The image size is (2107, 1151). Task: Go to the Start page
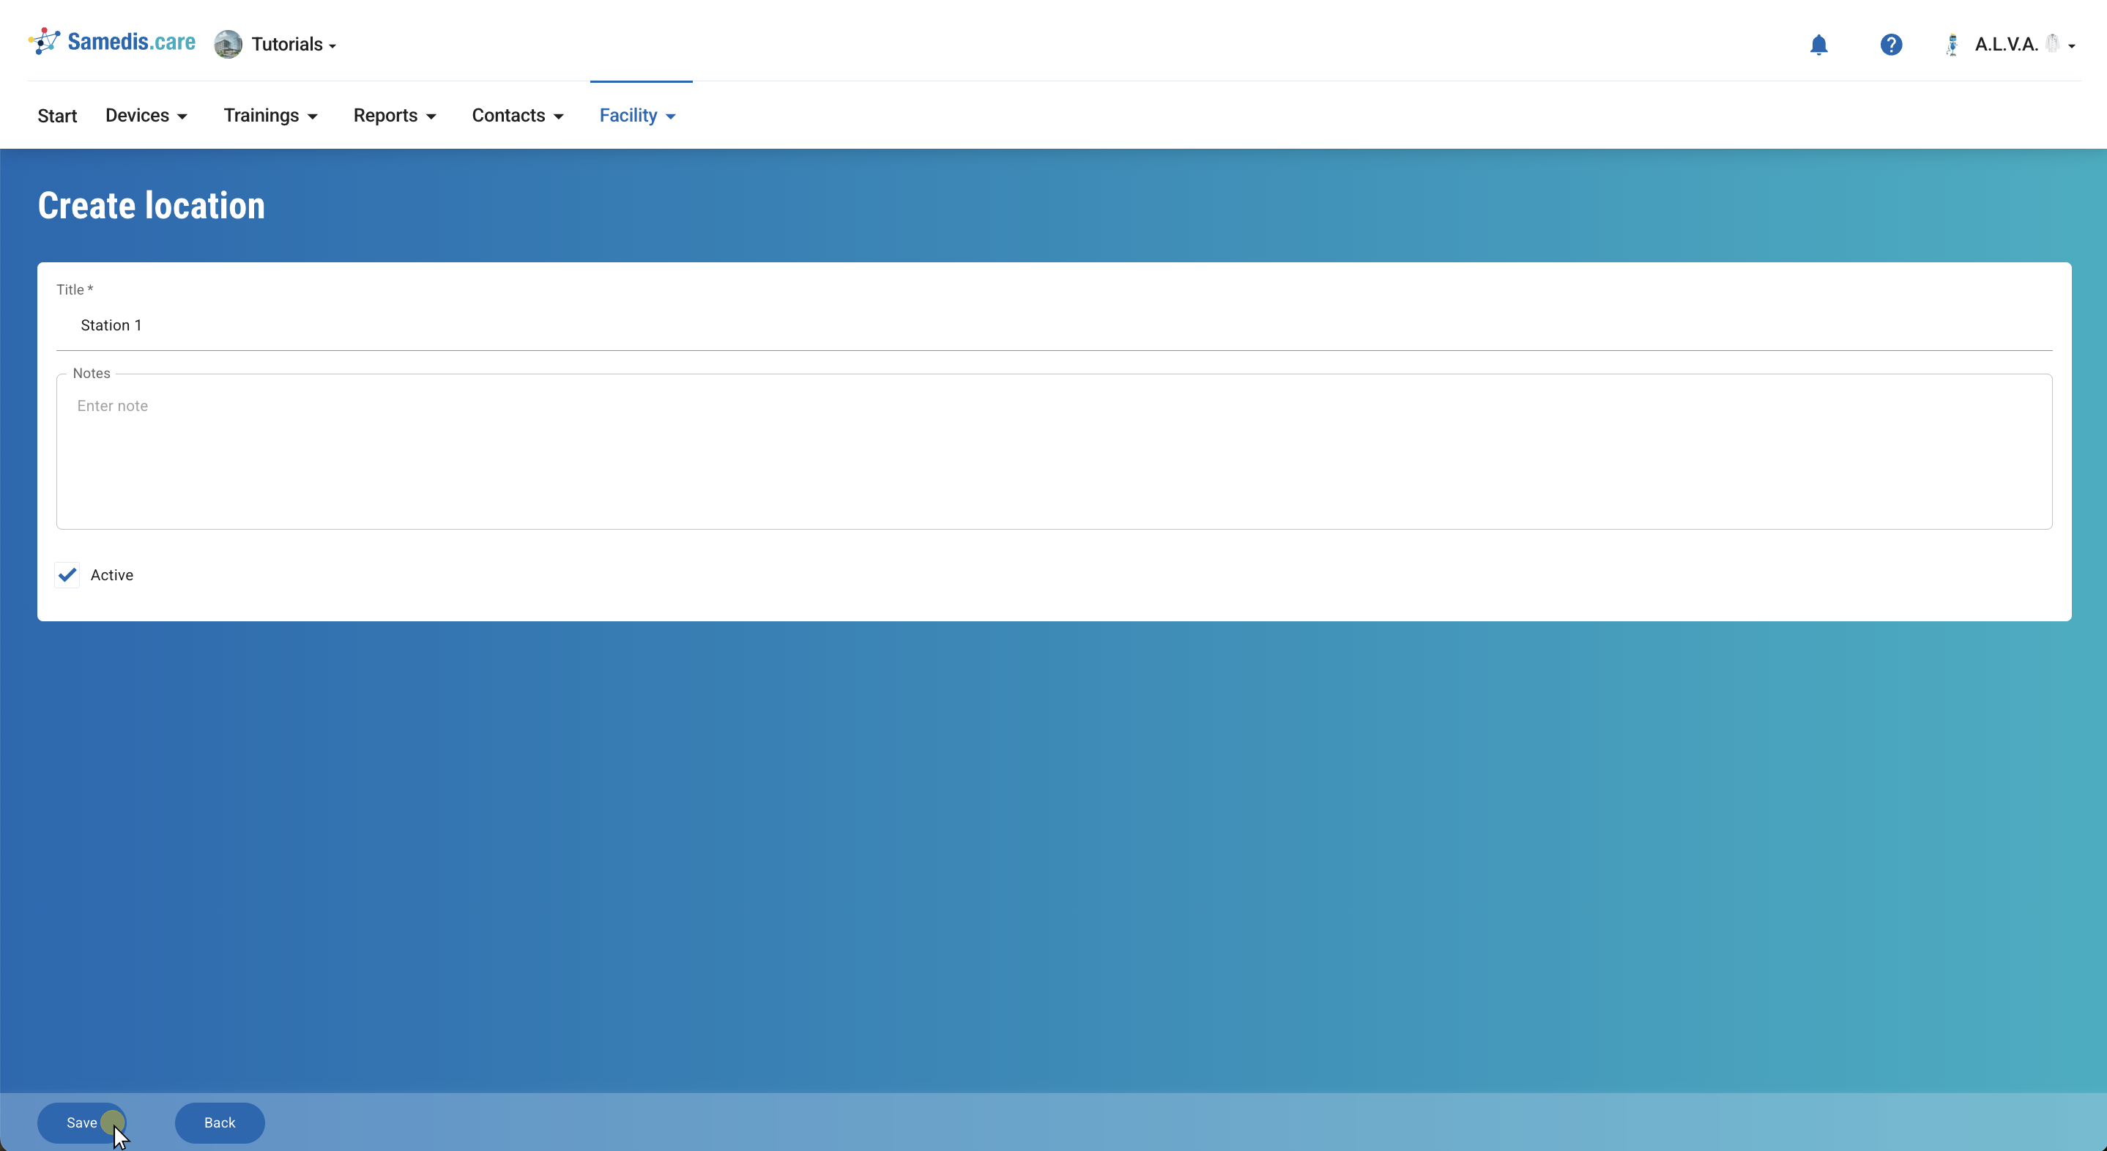(x=57, y=116)
